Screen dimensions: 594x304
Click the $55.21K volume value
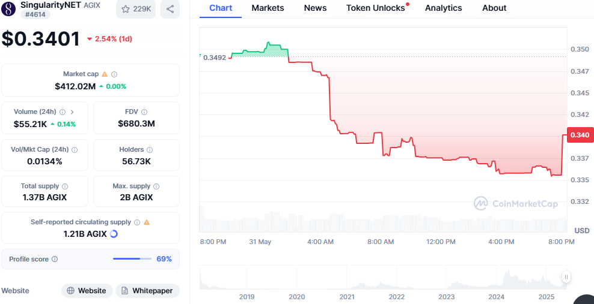pyautogui.click(x=30, y=124)
